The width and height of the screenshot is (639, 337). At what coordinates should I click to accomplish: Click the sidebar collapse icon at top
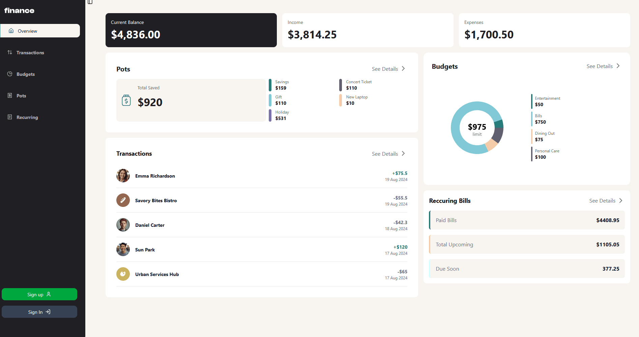coord(90,2)
